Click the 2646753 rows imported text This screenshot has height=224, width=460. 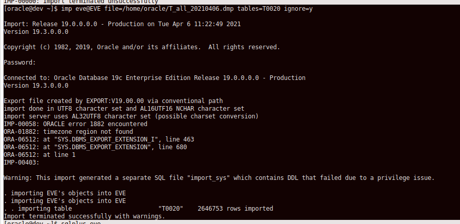pos(235,209)
